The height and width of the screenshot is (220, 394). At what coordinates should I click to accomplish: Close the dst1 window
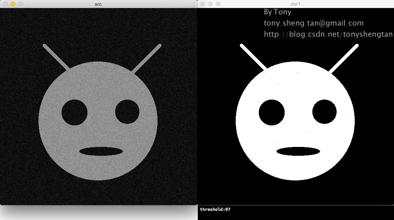[x=203, y=4]
